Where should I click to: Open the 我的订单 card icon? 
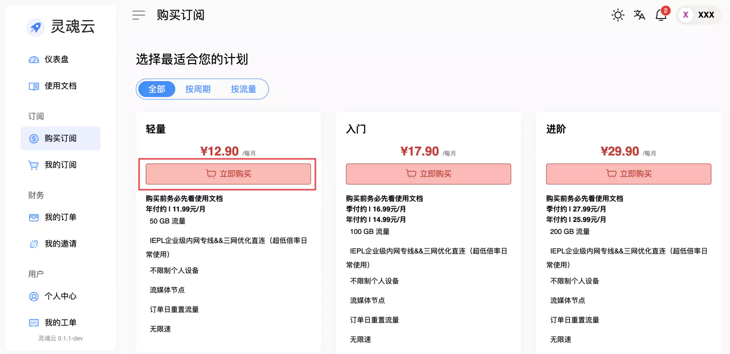[x=34, y=217]
